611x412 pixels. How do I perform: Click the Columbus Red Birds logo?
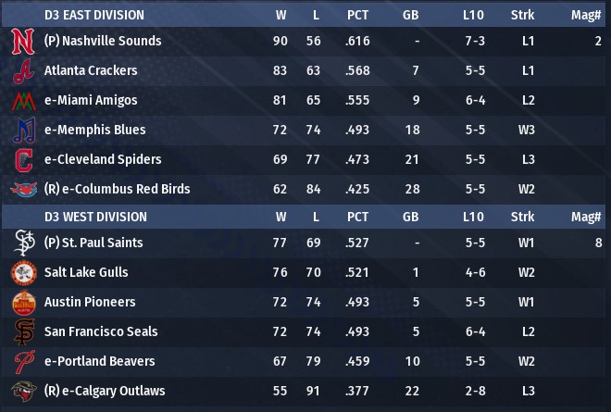[22, 189]
